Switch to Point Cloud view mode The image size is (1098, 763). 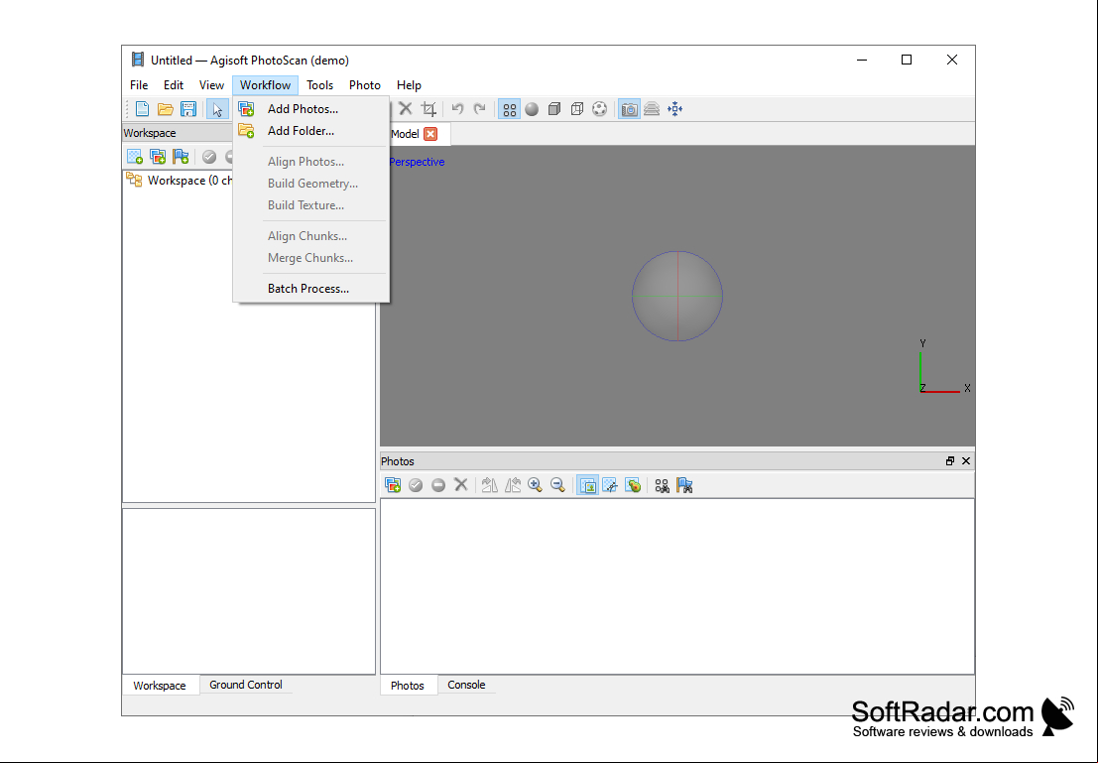(x=509, y=109)
